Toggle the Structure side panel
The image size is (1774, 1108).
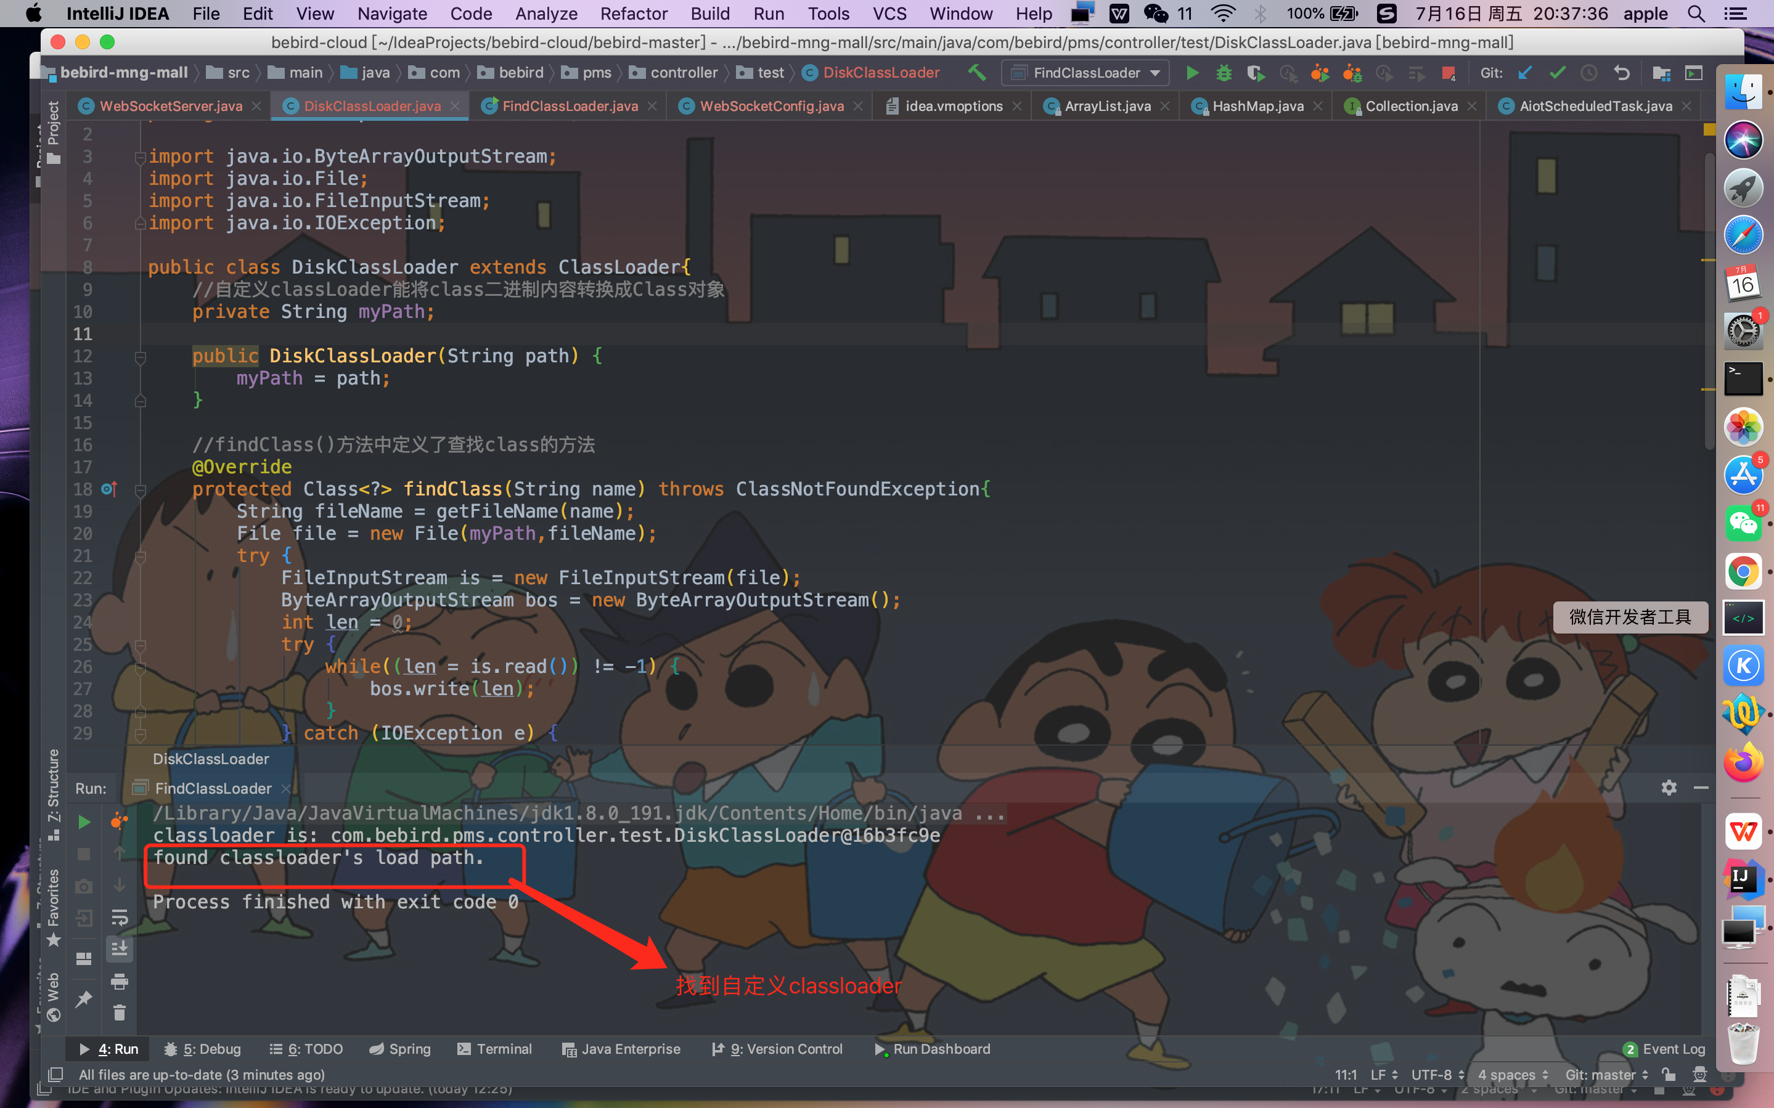click(x=53, y=796)
